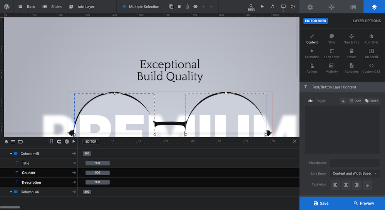Open the Size & Pos options
The height and width of the screenshot is (210, 385).
pyautogui.click(x=352, y=39)
